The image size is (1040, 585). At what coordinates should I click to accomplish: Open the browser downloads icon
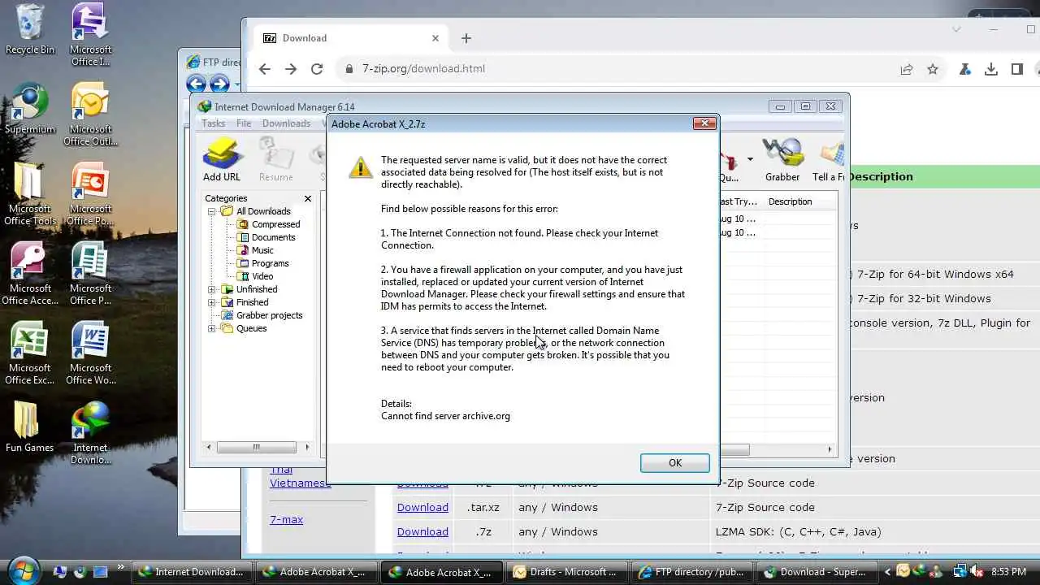click(x=991, y=69)
